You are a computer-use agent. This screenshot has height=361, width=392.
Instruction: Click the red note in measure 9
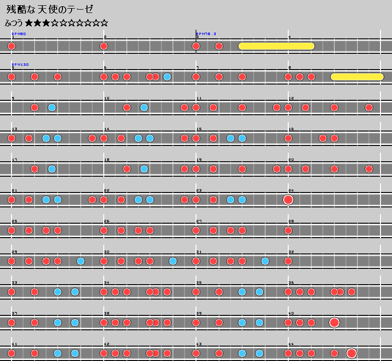[x=35, y=108]
